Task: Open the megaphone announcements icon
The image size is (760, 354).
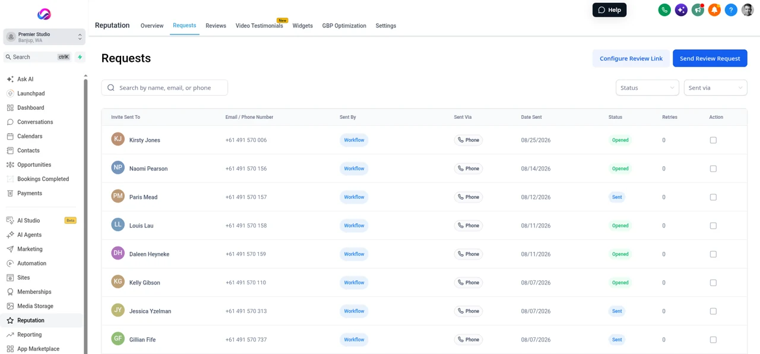Action: point(698,10)
